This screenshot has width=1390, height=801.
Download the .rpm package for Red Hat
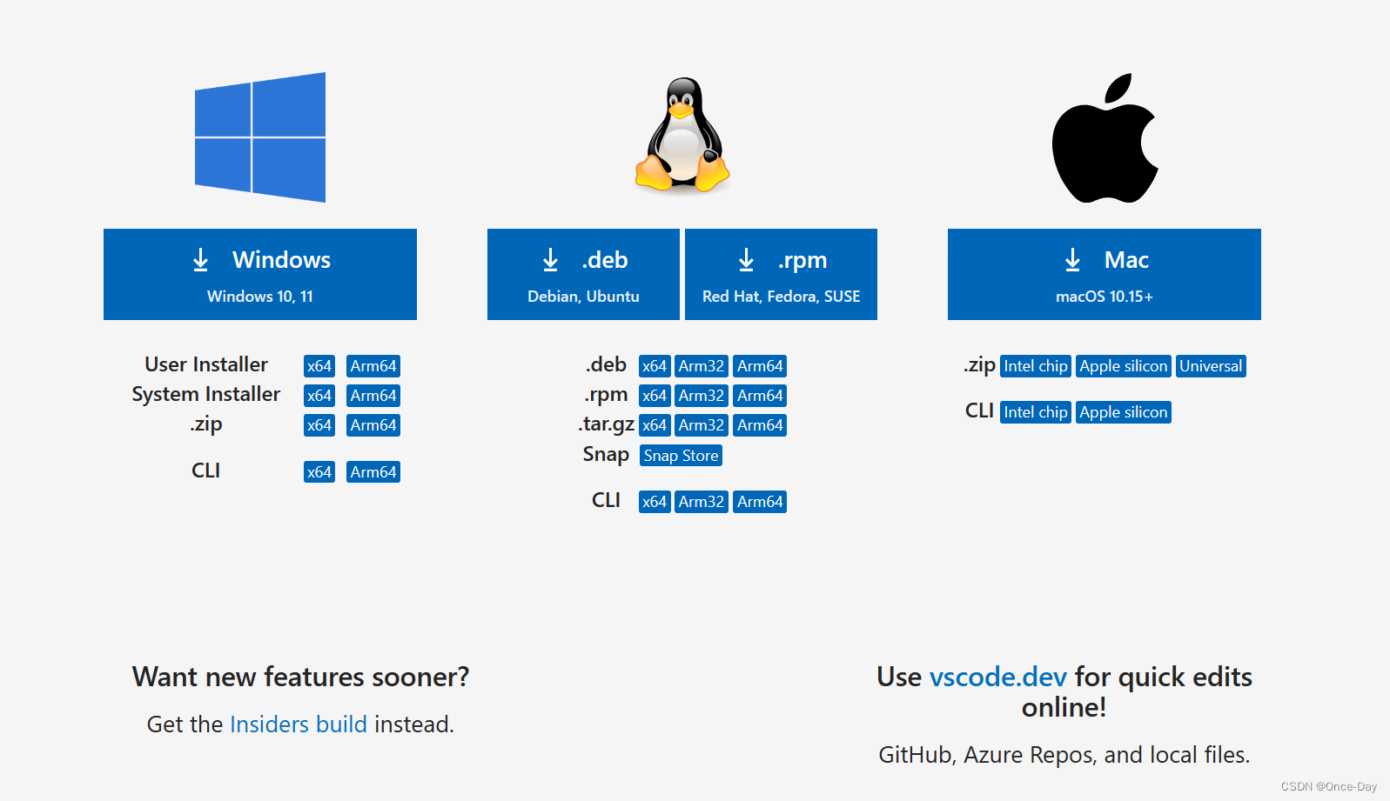point(782,275)
